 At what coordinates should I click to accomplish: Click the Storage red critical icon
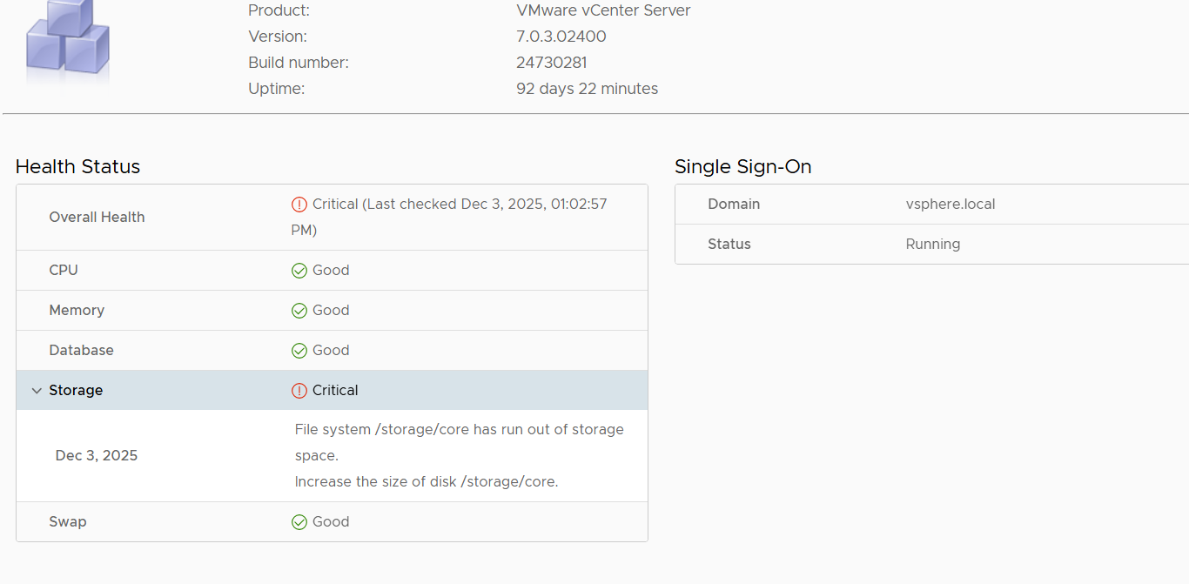pos(299,391)
